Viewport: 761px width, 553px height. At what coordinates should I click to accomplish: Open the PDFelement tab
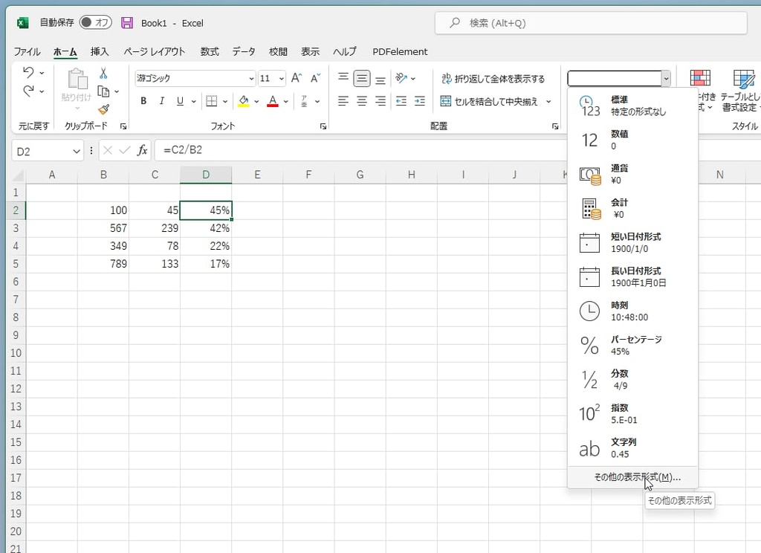click(x=400, y=51)
